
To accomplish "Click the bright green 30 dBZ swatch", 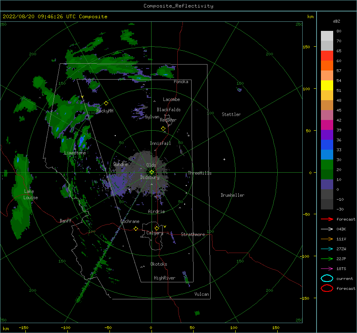I will click(x=327, y=165).
